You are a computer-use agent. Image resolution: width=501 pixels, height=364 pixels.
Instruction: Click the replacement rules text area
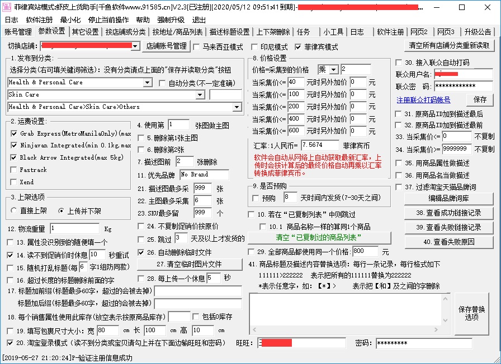coord(346,310)
